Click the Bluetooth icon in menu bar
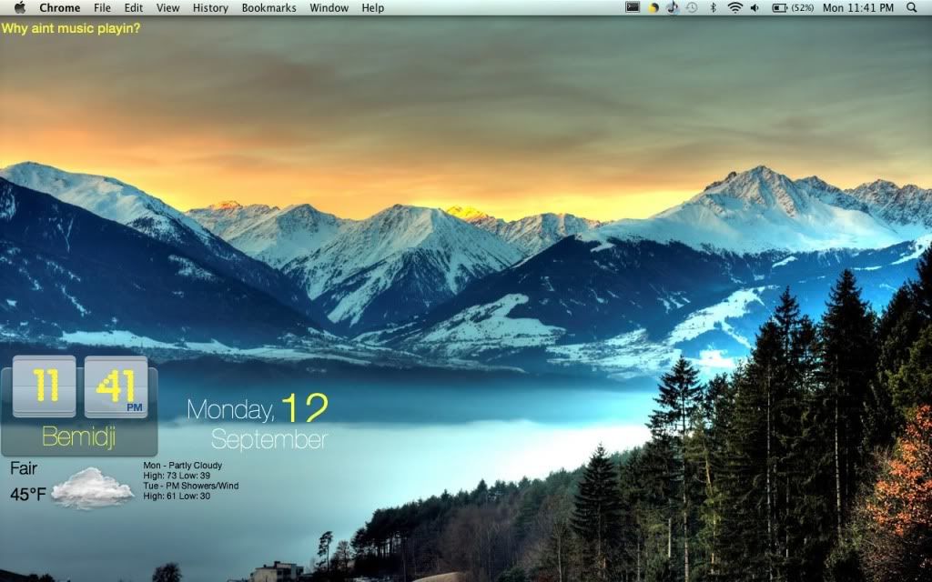 click(x=714, y=7)
